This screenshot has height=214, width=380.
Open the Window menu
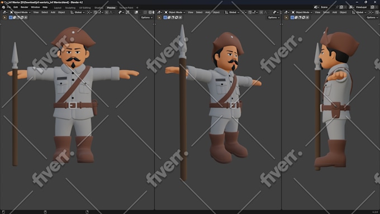35,7
